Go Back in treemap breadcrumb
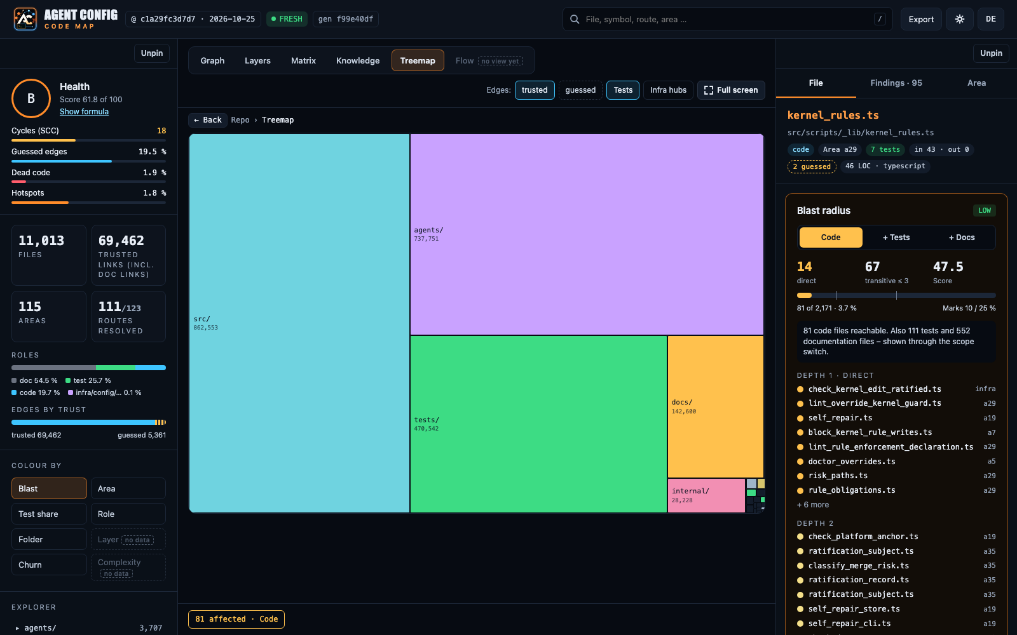 [x=208, y=120]
